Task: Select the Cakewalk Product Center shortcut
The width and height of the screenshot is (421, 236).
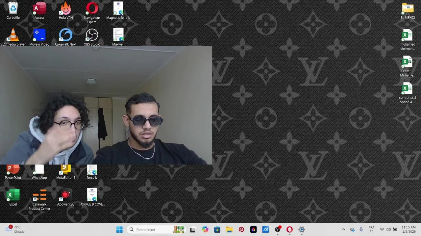Action: coord(39,199)
